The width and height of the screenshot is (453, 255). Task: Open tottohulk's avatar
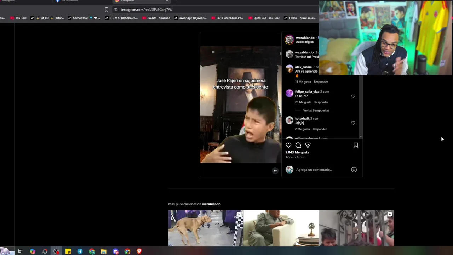point(289,120)
